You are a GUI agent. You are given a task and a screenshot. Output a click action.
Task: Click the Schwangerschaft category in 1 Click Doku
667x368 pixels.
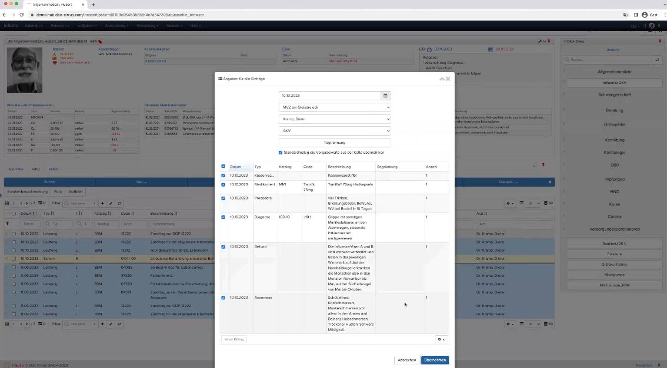614,94
